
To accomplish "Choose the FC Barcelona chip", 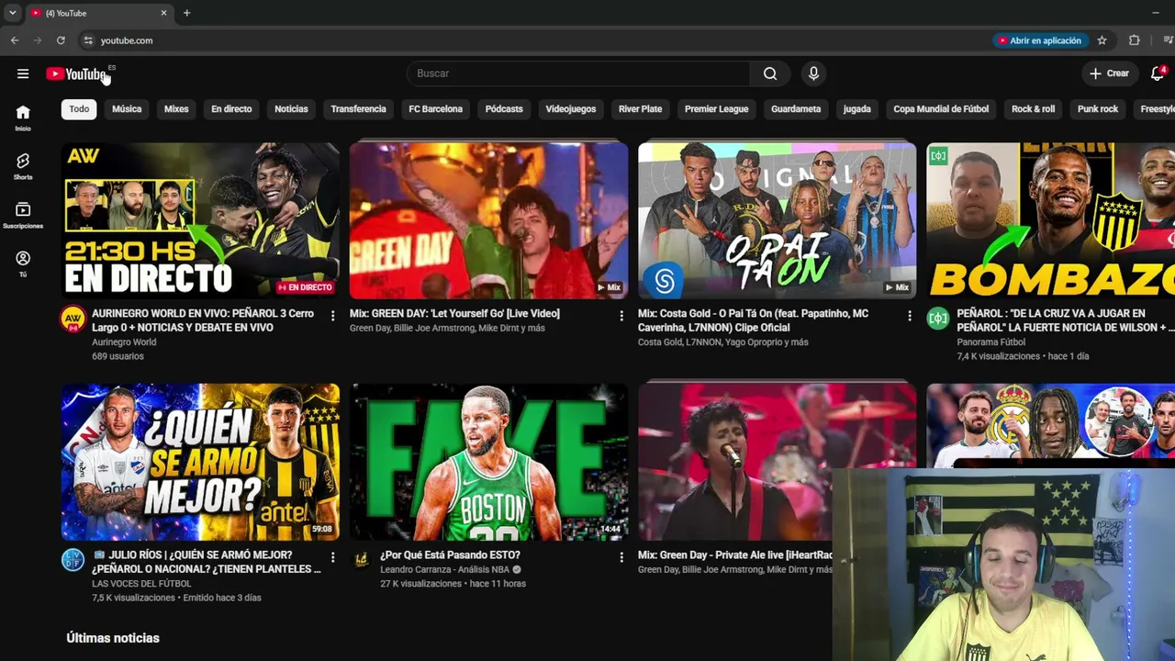I will (435, 109).
